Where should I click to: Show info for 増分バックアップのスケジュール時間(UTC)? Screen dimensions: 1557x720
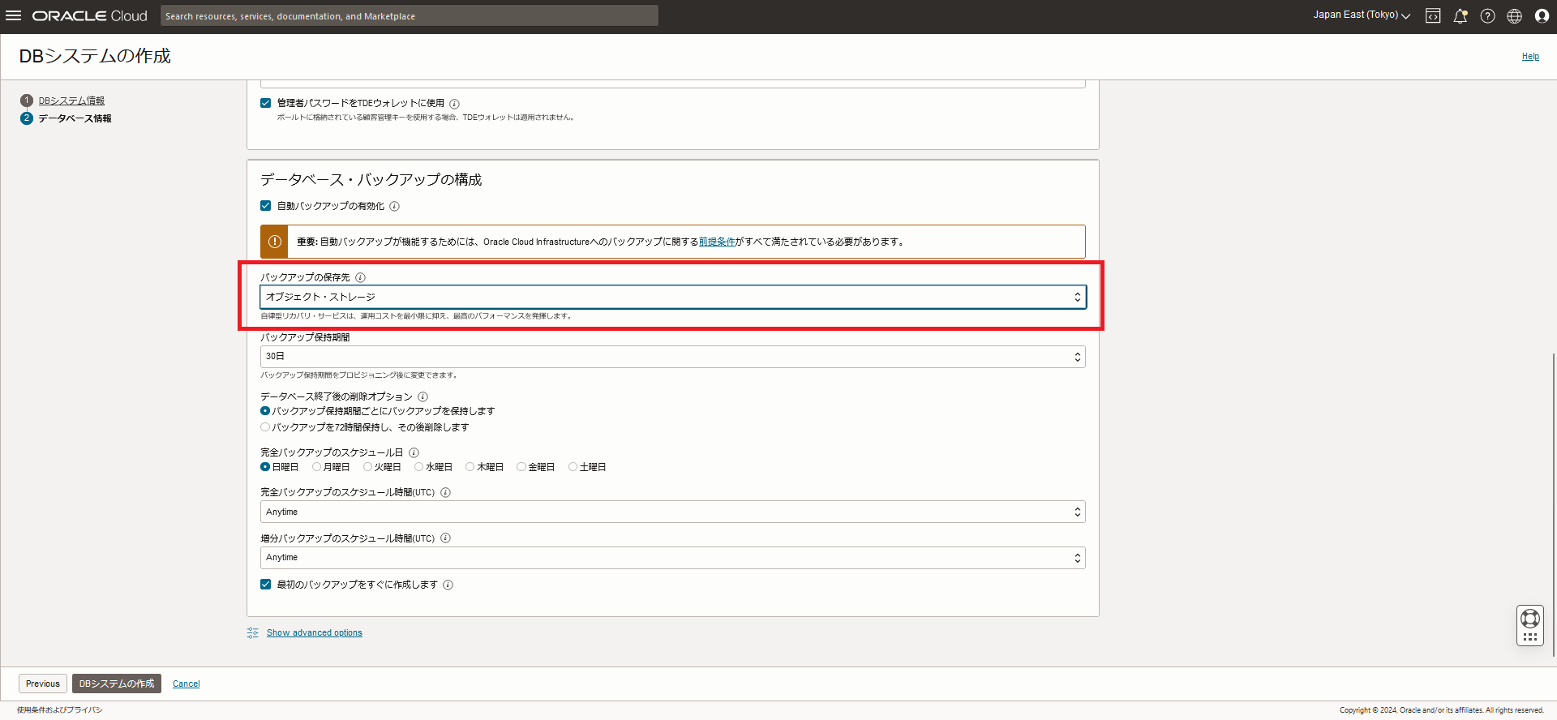point(445,538)
